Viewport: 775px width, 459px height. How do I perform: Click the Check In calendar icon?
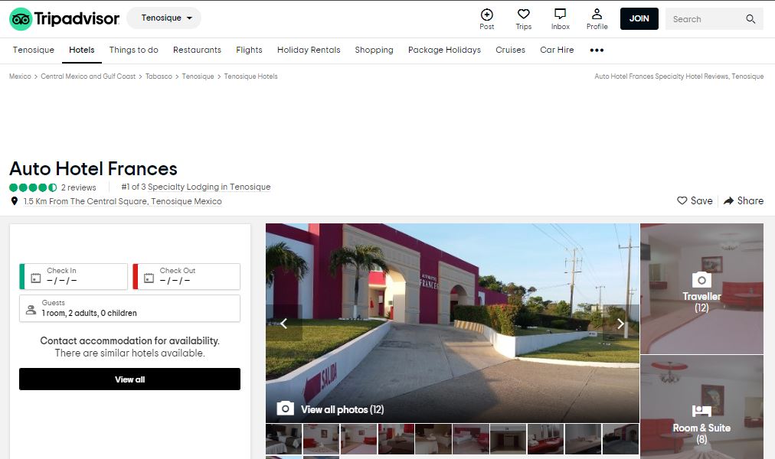pos(35,278)
